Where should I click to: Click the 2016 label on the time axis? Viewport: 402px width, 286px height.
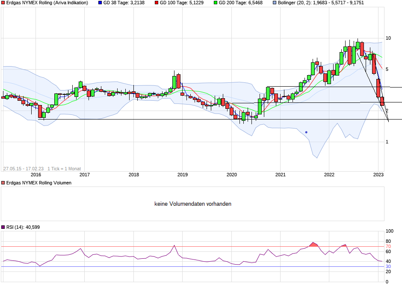coord(35,175)
